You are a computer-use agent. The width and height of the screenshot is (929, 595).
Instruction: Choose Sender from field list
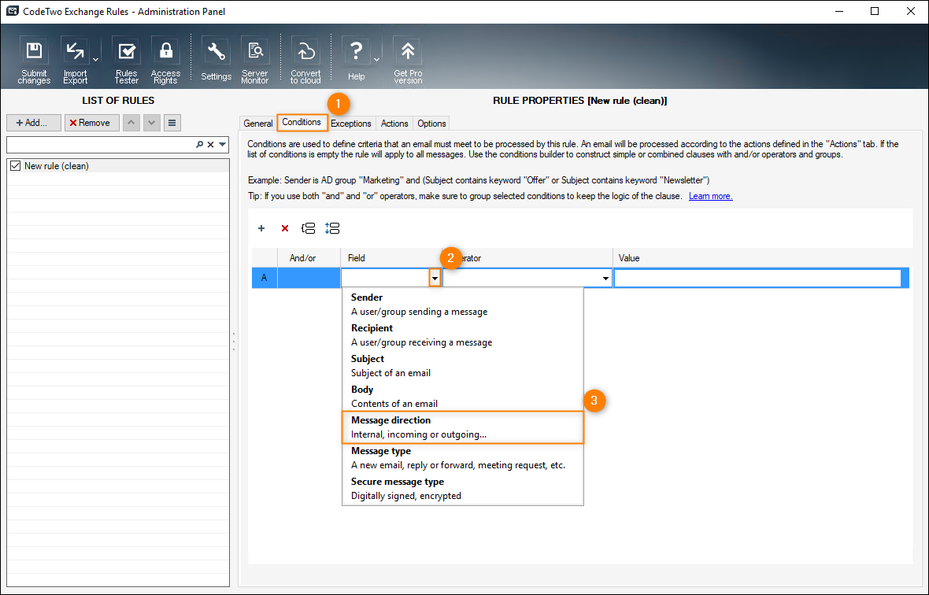coord(463,305)
